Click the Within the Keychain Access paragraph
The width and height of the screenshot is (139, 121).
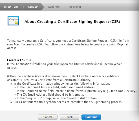coord(63,78)
